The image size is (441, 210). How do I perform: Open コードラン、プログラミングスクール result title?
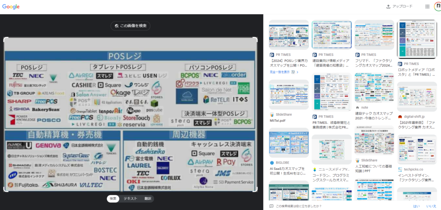[x=332, y=178]
